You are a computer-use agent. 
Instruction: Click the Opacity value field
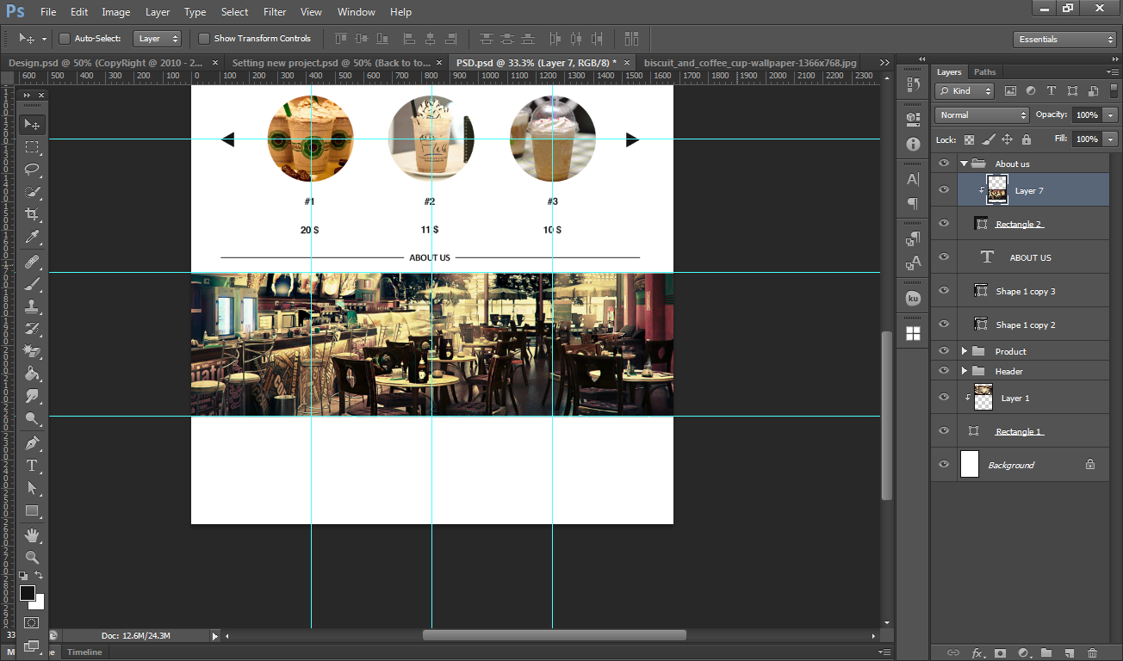pyautogui.click(x=1087, y=114)
